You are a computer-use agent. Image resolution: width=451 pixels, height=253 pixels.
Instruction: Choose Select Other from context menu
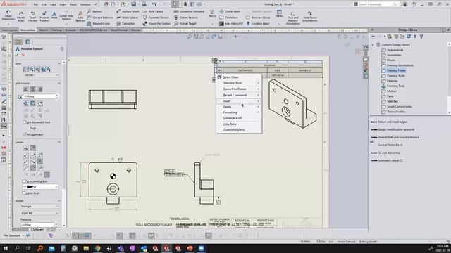point(239,77)
